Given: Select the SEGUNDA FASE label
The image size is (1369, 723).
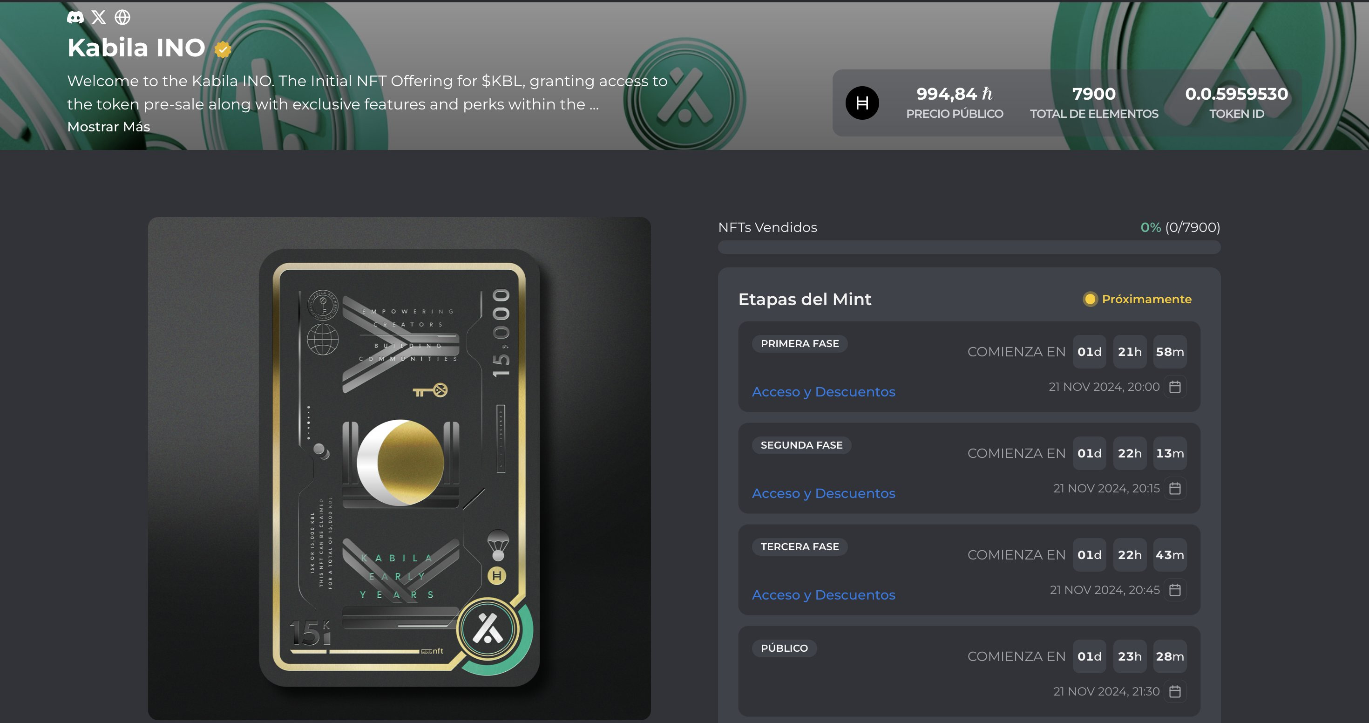Looking at the screenshot, I should pyautogui.click(x=801, y=445).
